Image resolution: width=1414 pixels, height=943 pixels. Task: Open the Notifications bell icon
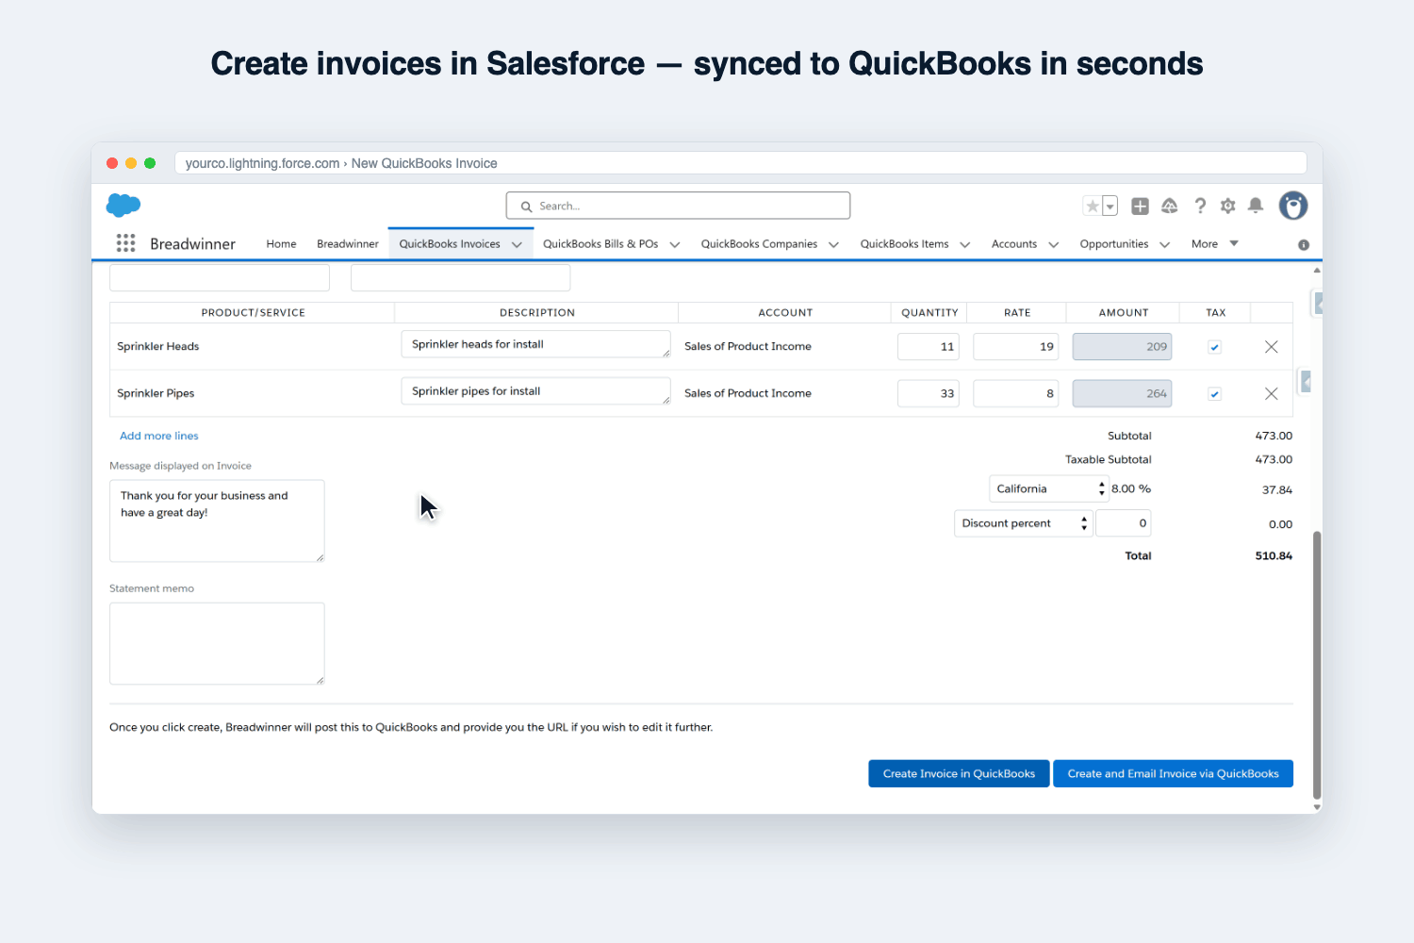tap(1256, 206)
